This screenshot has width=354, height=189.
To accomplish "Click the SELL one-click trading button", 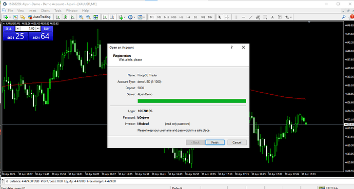I will [x=9, y=29].
